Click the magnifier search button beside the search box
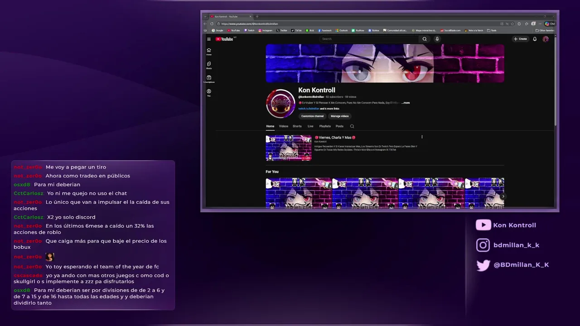This screenshot has height=326, width=580. (x=425, y=39)
